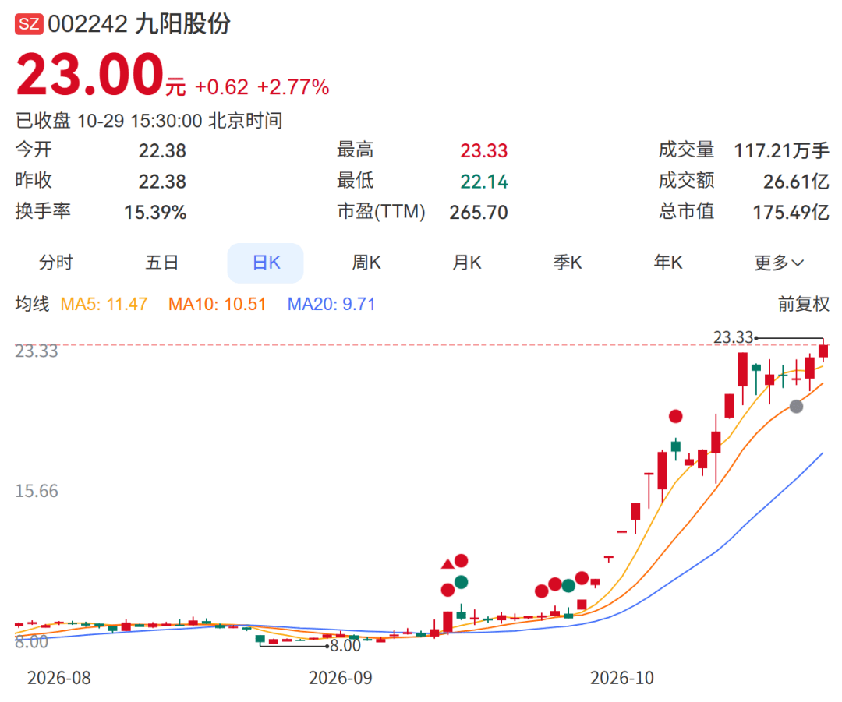Click the 换手率 value 15.39%
The width and height of the screenshot is (842, 702).
[x=155, y=213]
